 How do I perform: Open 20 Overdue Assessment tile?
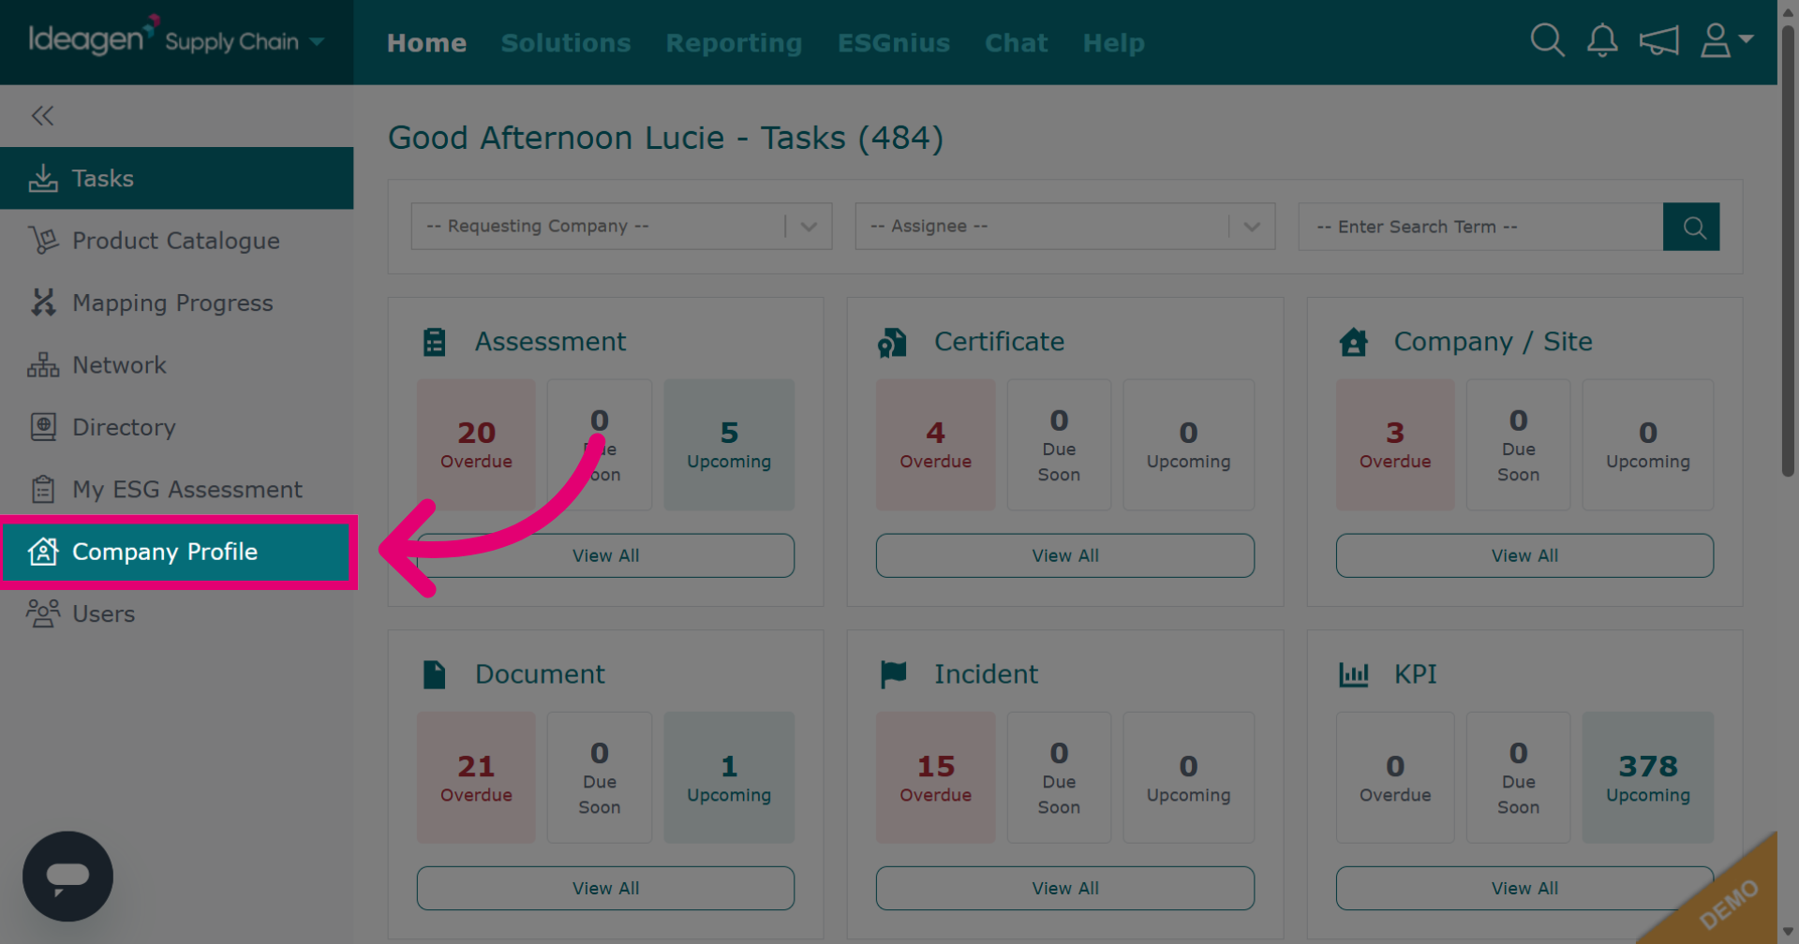[476, 445]
